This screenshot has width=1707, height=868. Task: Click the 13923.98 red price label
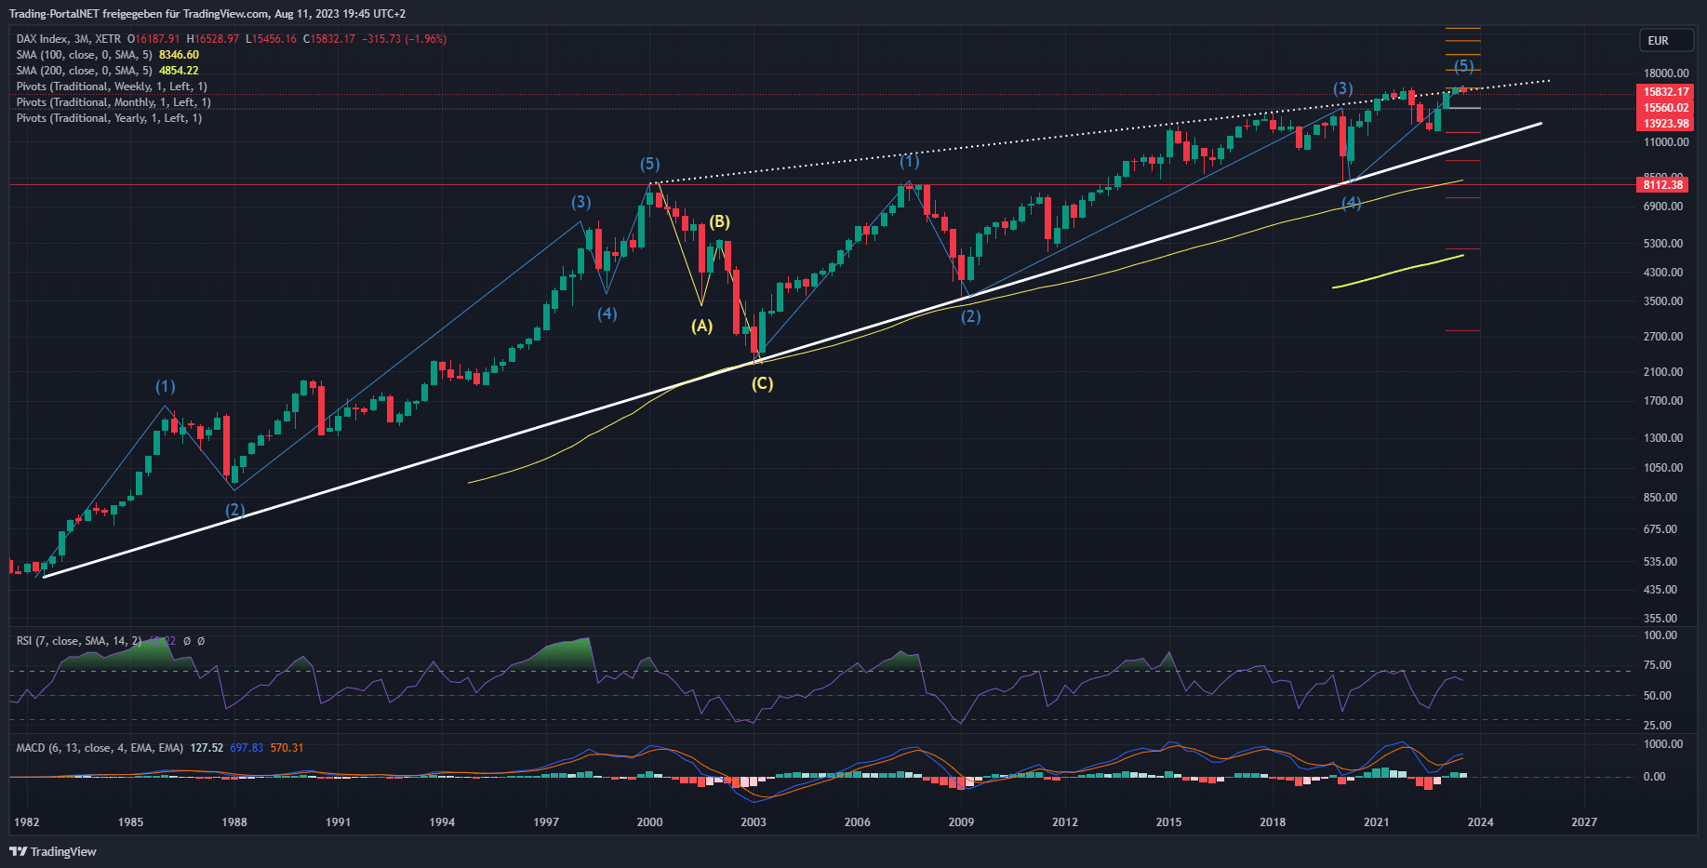pyautogui.click(x=1665, y=124)
